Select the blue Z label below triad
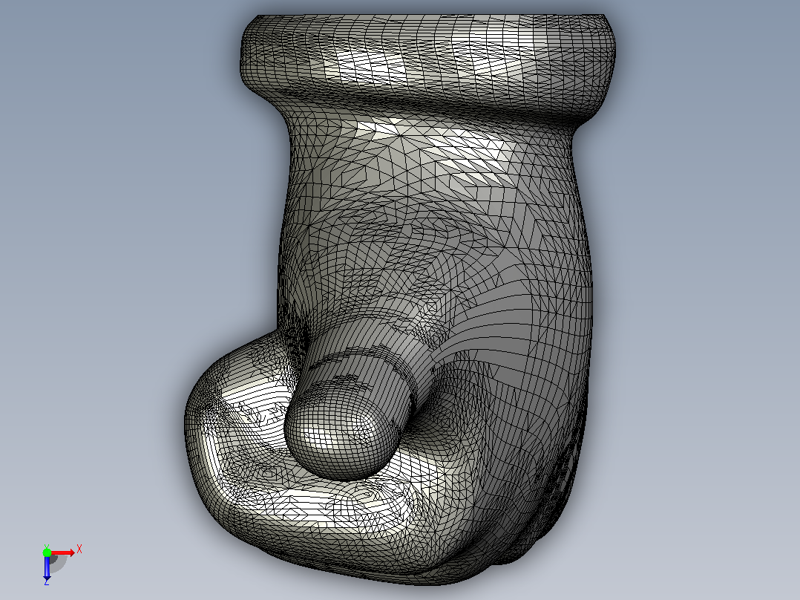Viewport: 800px width, 600px height. coord(47,581)
